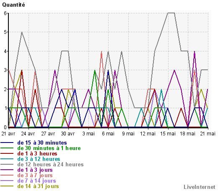Click the LiveInternet watermark text
The image size is (218, 191).
coord(200,187)
